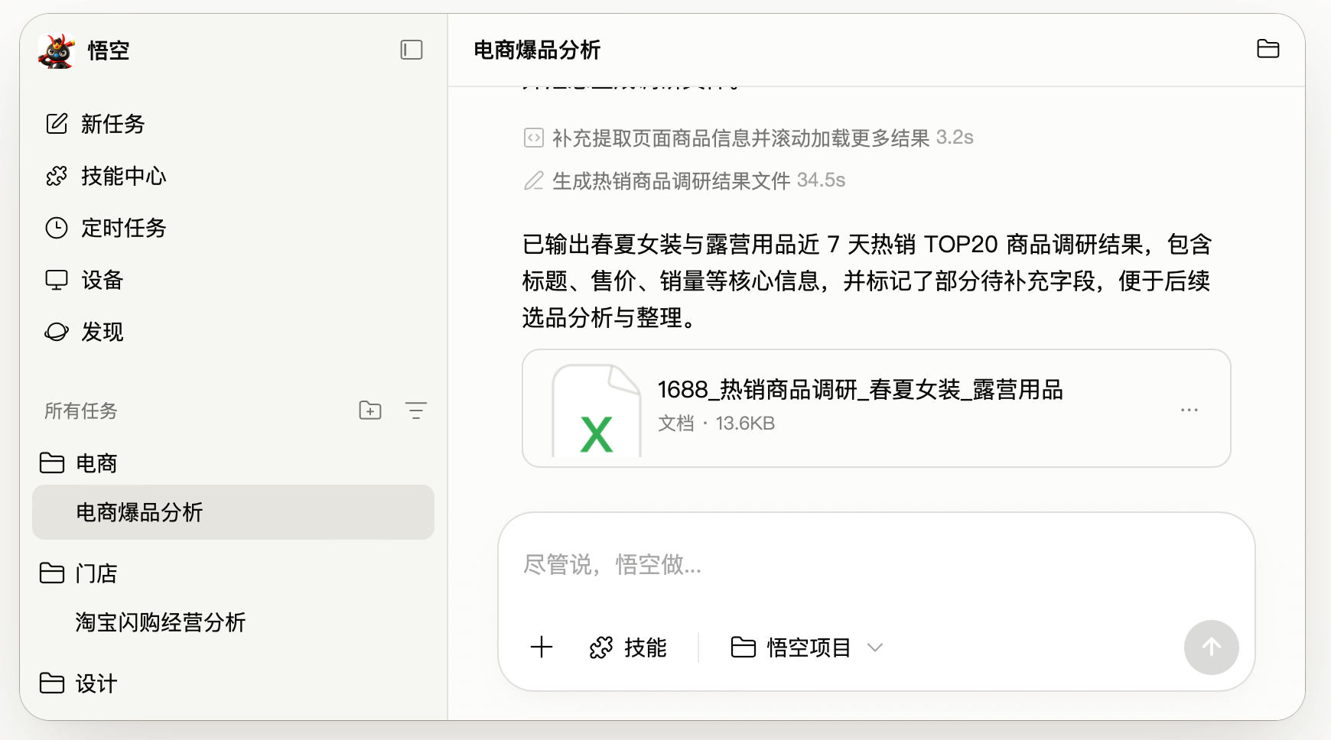Image resolution: width=1331 pixels, height=740 pixels.
Task: Click the message input field
Action: pyautogui.click(x=875, y=566)
